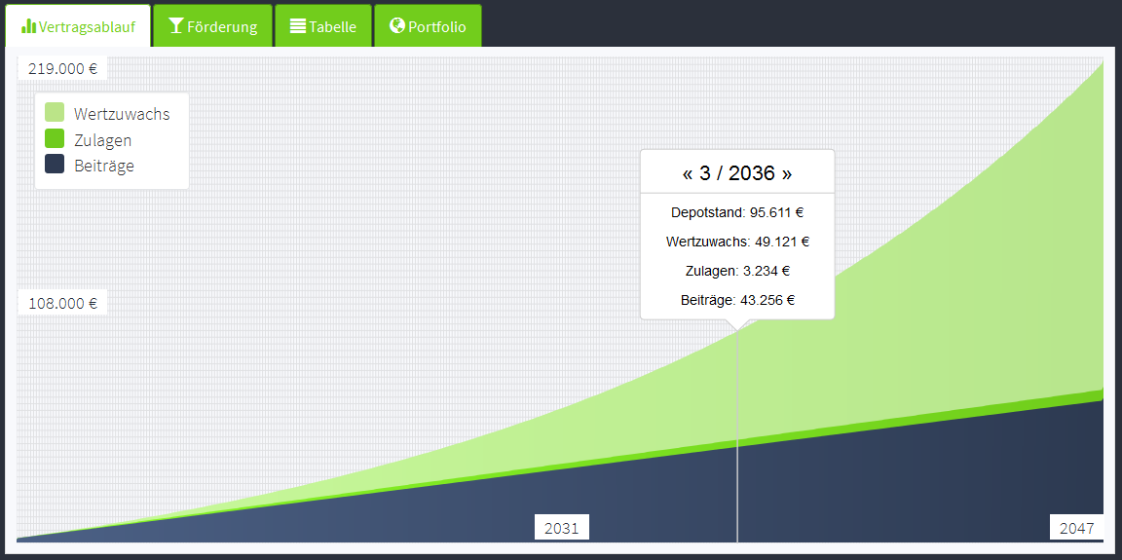Toggle the Beiträge series via legend text

pos(104,166)
